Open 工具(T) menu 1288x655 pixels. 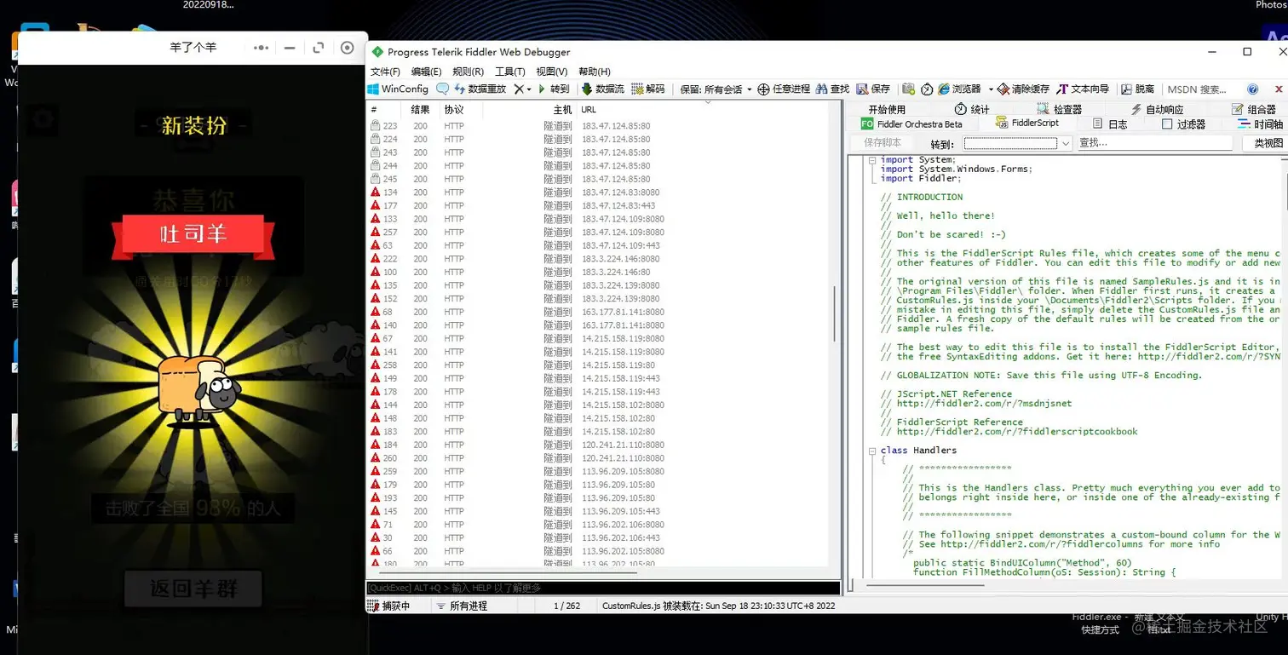[509, 72]
